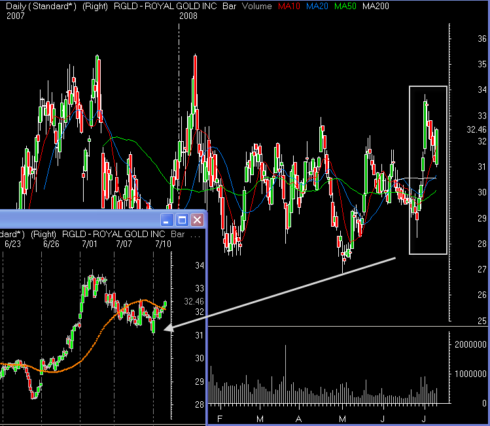Click 'RGLD - ROYAL GOLD INC' in inset header
490x426 pixels.
click(113, 234)
